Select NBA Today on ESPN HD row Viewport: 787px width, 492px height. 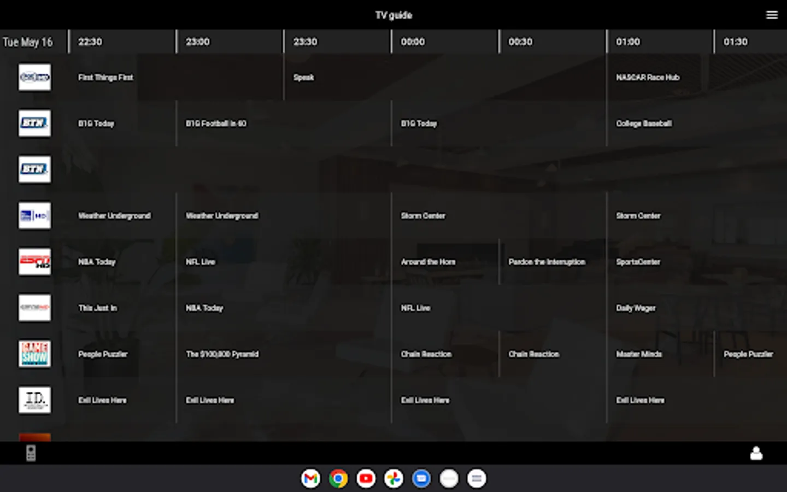click(97, 262)
